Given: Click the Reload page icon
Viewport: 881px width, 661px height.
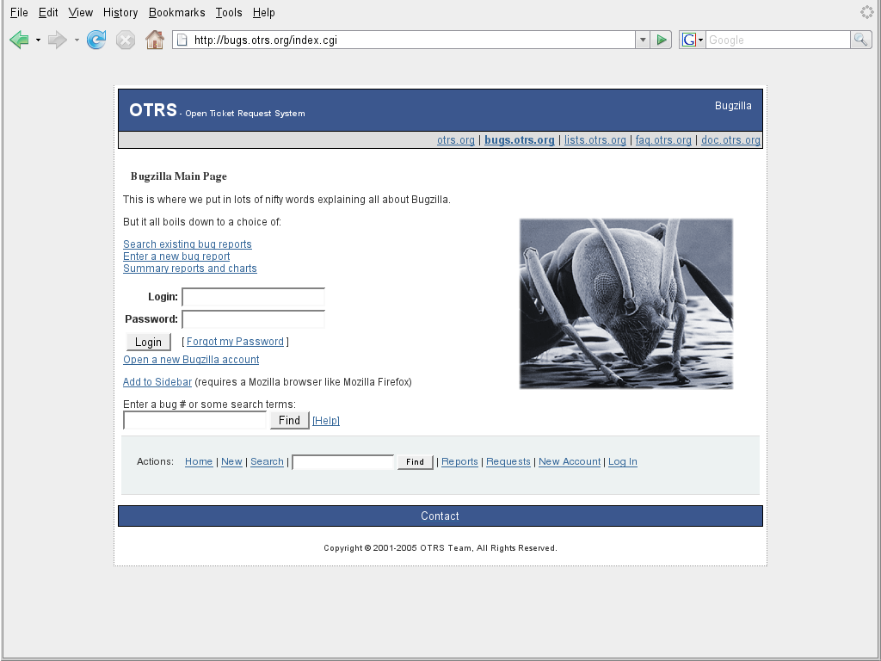Looking at the screenshot, I should click(x=96, y=40).
